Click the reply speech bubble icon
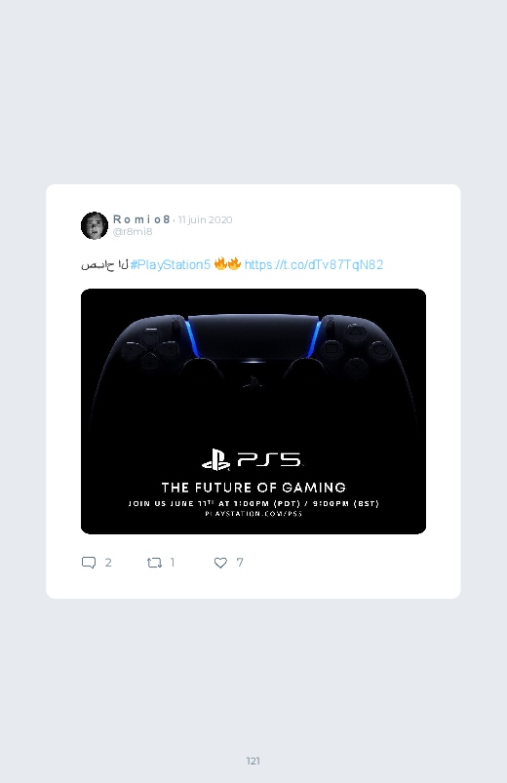507x783 pixels. click(89, 563)
